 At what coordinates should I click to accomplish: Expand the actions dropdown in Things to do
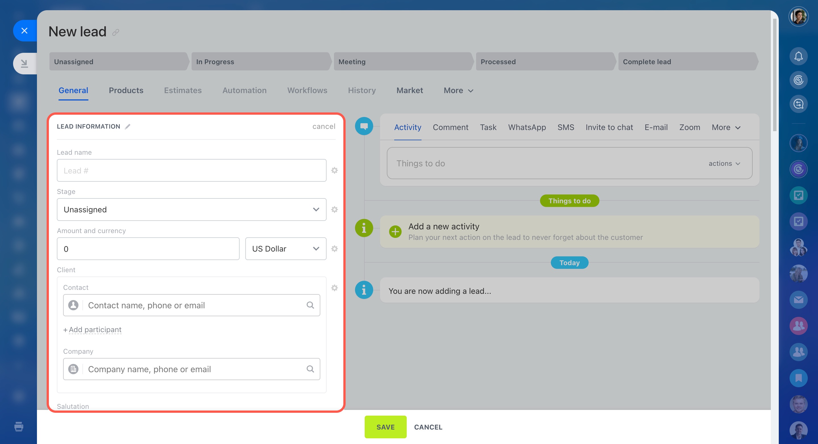(724, 163)
